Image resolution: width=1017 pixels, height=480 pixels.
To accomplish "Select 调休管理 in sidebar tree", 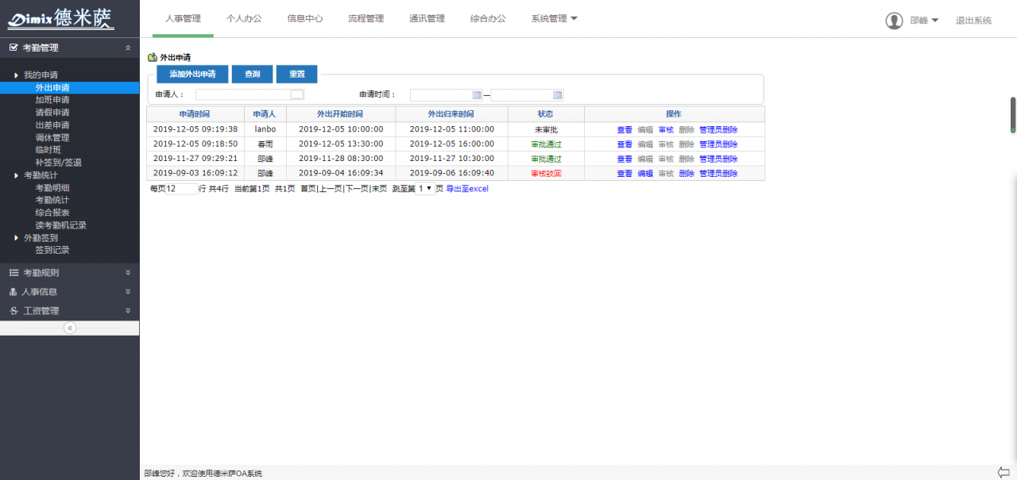I will [52, 138].
